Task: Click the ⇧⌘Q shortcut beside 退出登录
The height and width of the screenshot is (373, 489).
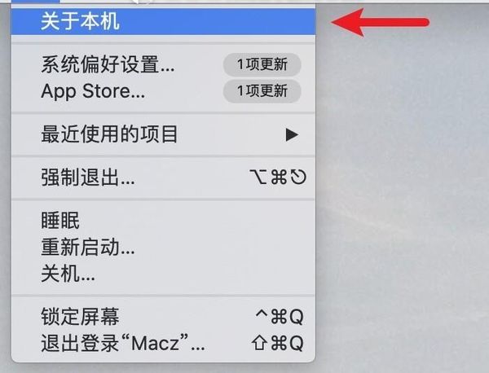Action: 277,343
